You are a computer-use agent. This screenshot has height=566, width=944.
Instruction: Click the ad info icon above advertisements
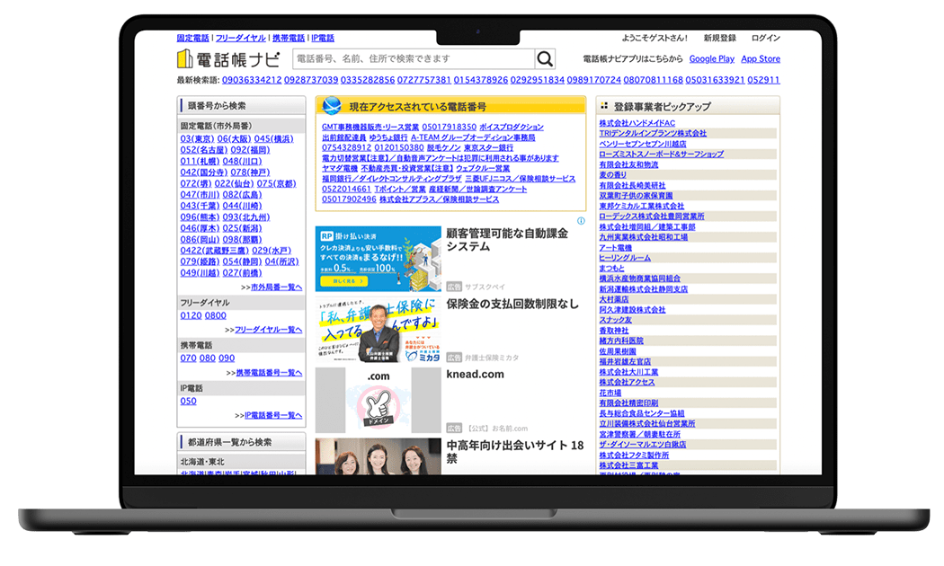point(581,221)
